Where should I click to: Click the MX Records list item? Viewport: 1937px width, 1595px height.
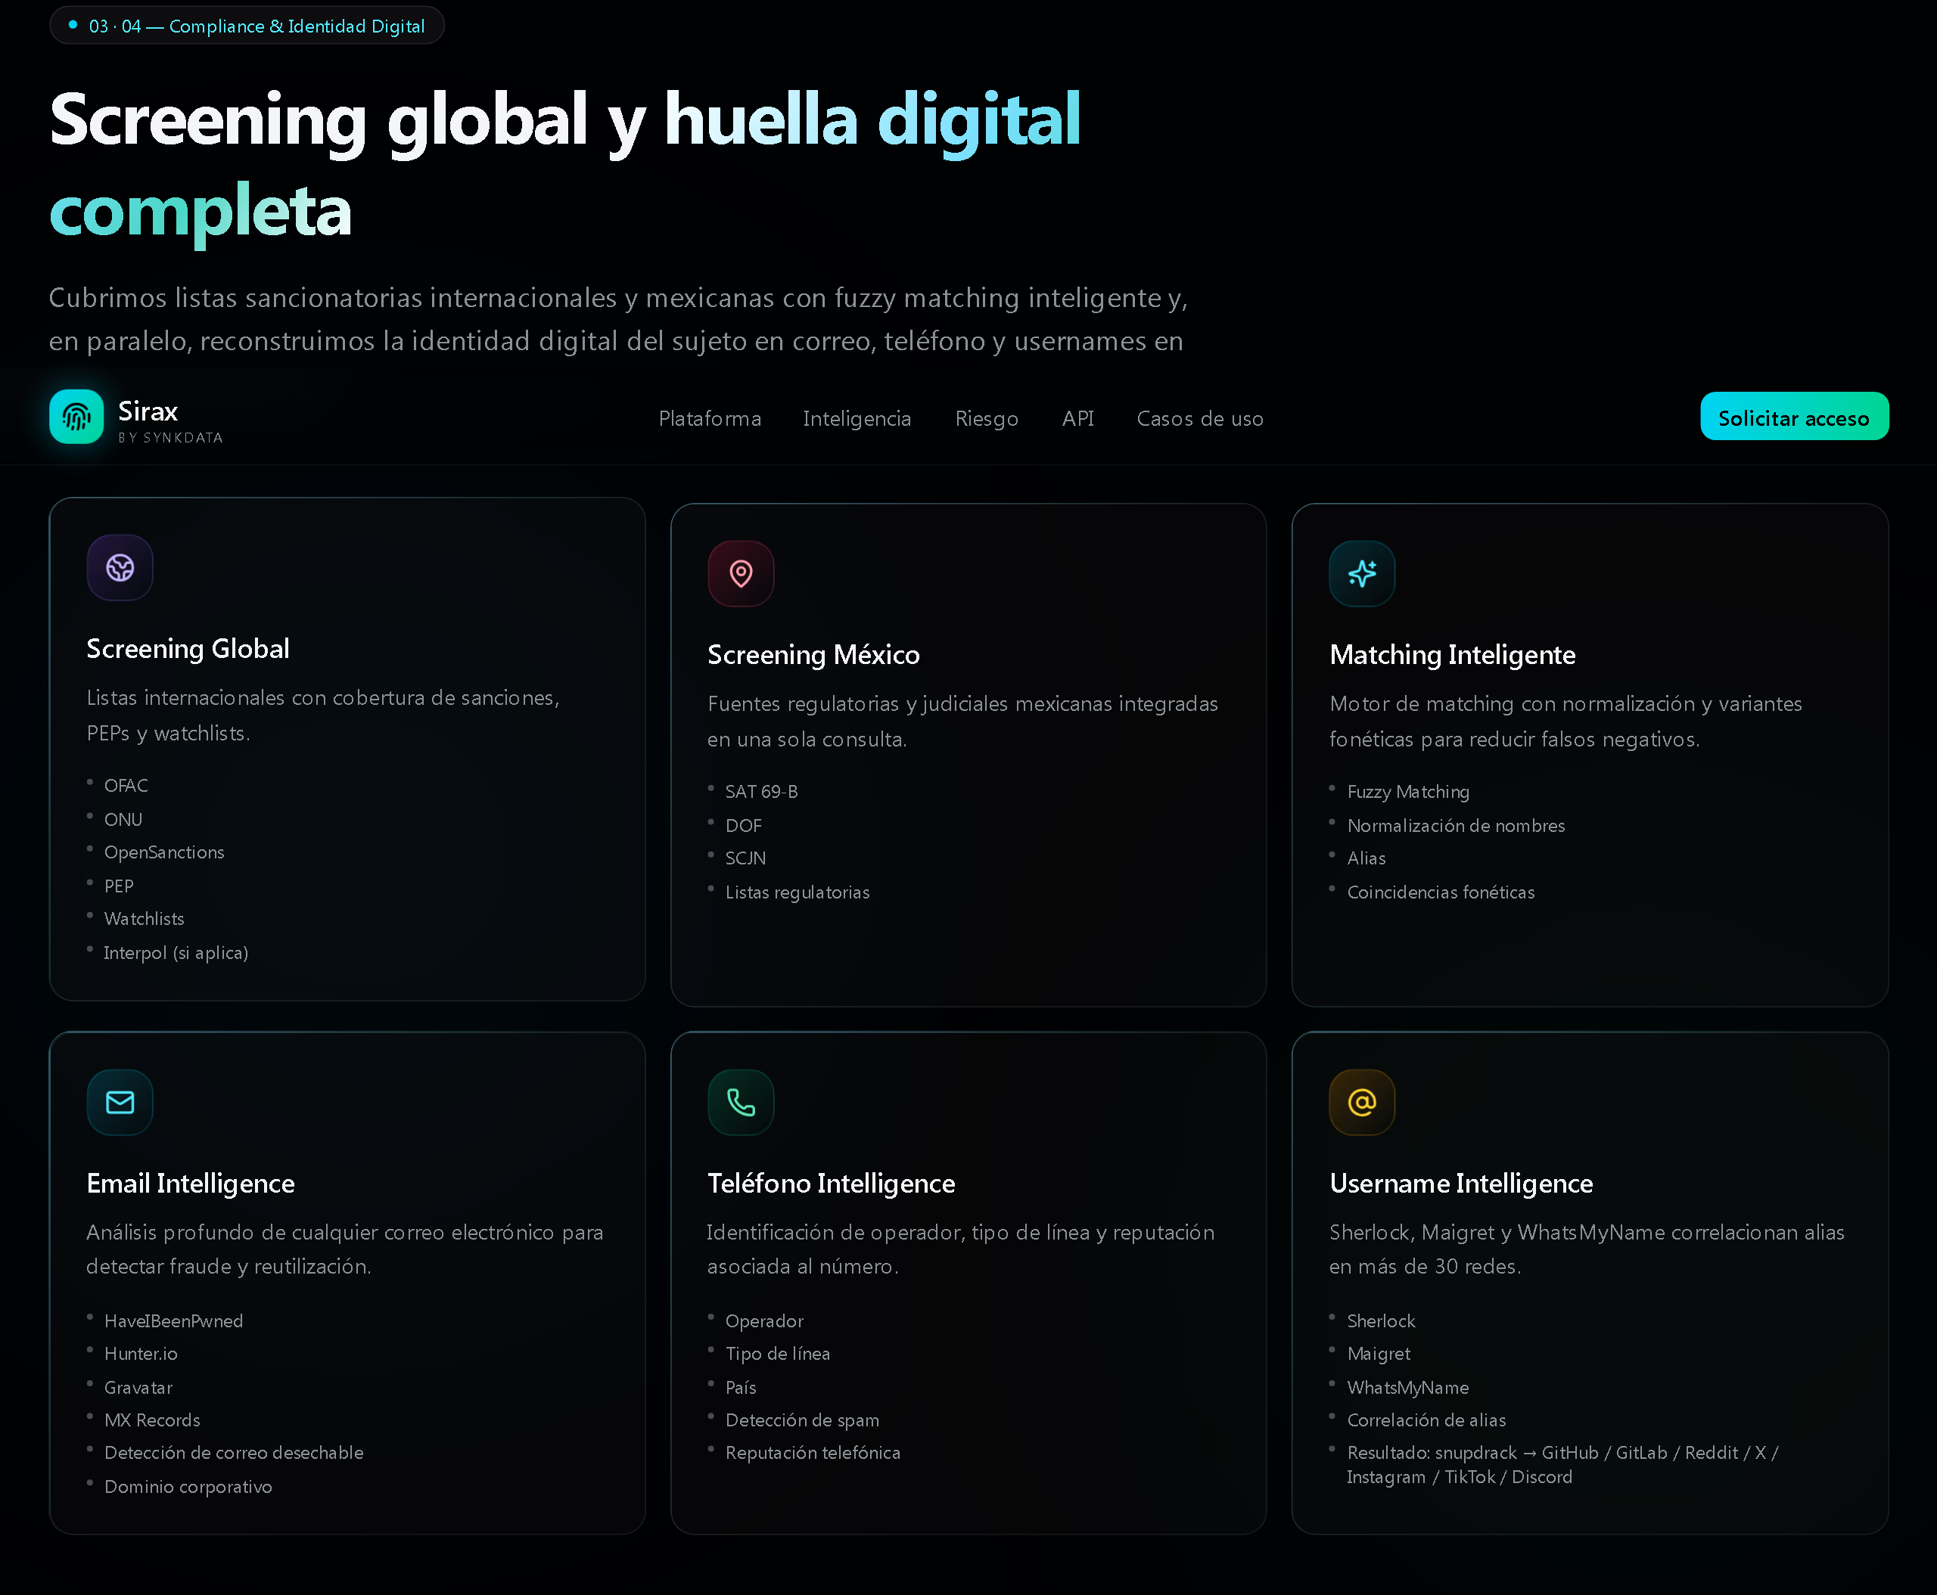click(x=151, y=1420)
